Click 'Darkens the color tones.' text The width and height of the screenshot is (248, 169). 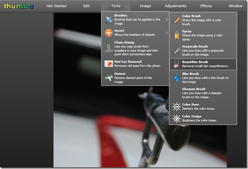pos(198,109)
